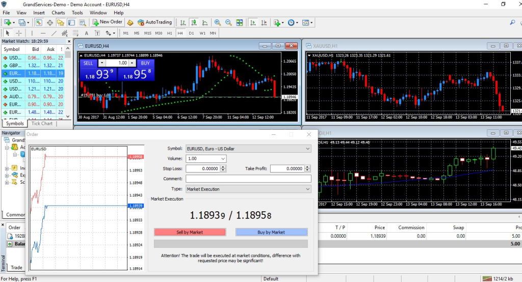The height and width of the screenshot is (282, 522).
Task: Switch chart to candlesticks
Action: tap(194, 22)
